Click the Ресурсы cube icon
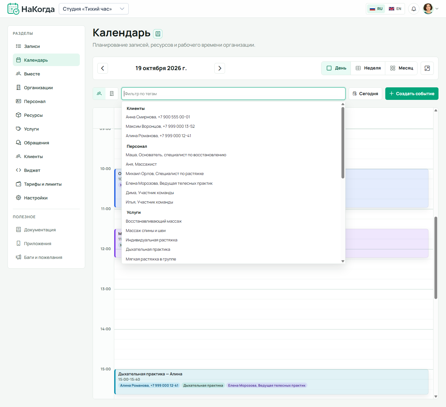 [x=18, y=115]
